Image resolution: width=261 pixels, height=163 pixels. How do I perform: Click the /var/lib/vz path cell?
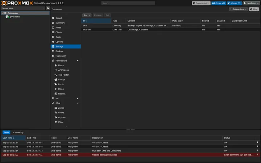(x=177, y=25)
